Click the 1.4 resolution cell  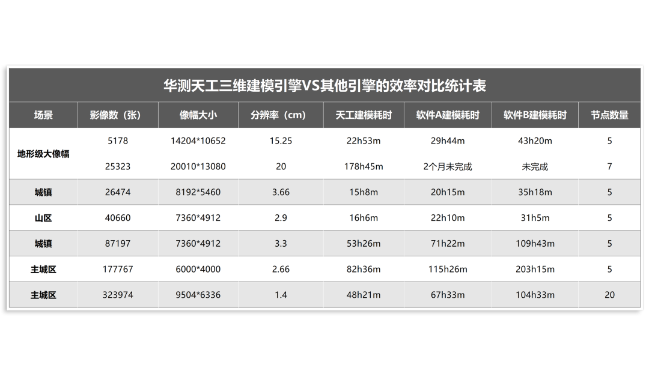coord(281,295)
